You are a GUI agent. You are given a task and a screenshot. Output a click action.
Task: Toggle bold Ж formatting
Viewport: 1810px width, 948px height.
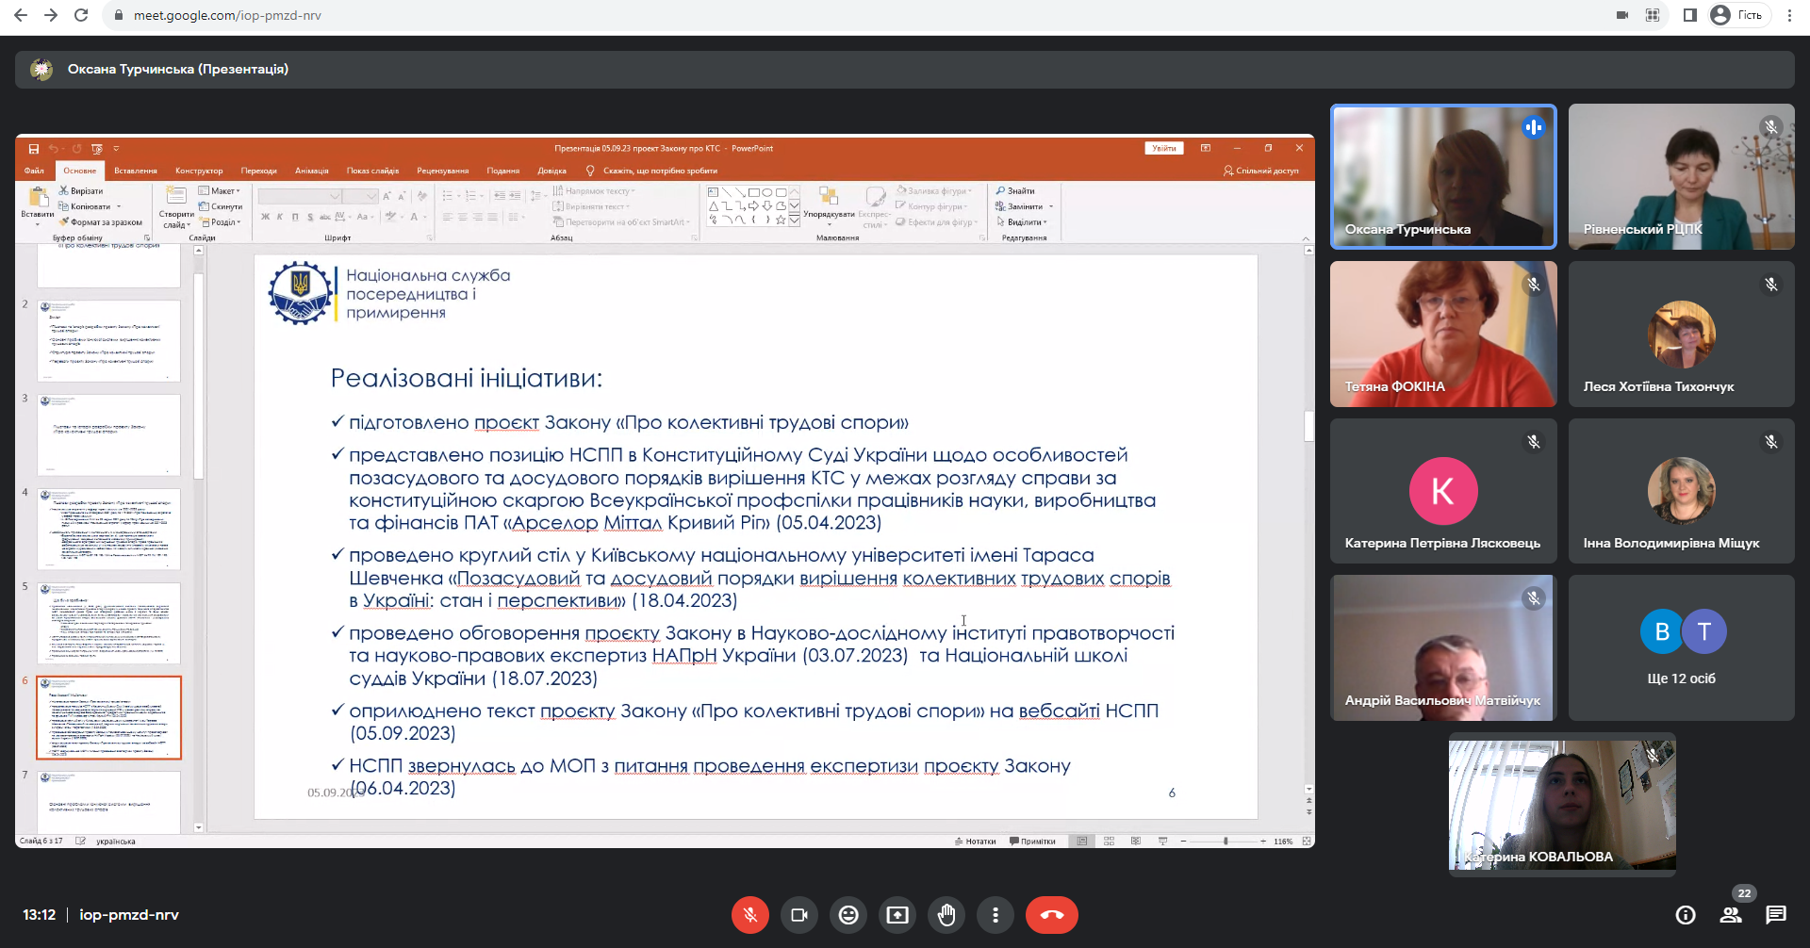pos(265,217)
